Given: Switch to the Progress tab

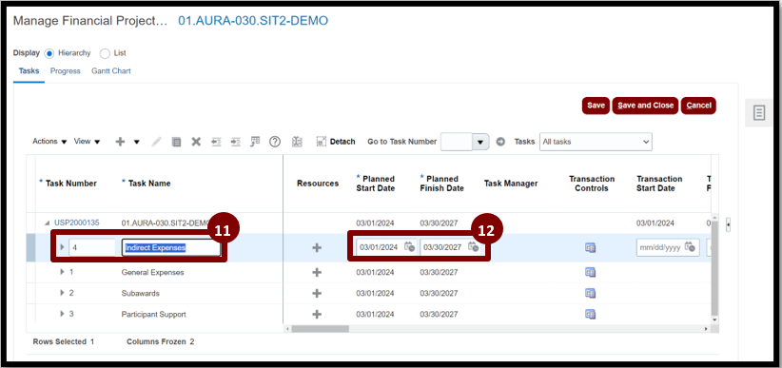Looking at the screenshot, I should (x=66, y=71).
